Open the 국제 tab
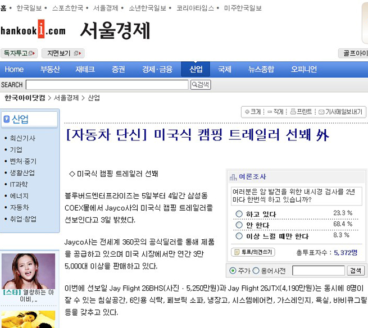The height and width of the screenshot is (328, 368). 225,69
